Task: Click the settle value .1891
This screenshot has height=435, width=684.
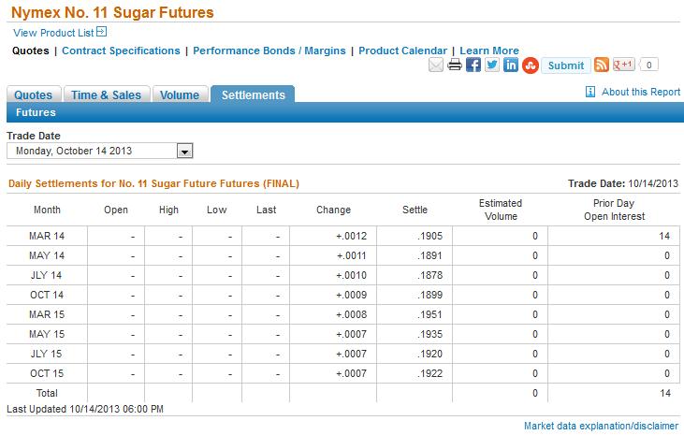Action: coord(429,255)
